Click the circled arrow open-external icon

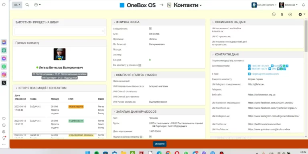pos(290,14)
